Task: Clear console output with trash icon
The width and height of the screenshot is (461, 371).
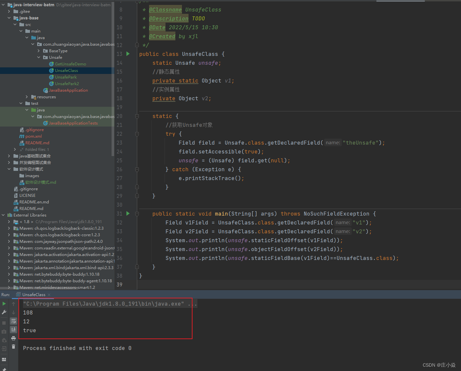Action: click(x=13, y=347)
